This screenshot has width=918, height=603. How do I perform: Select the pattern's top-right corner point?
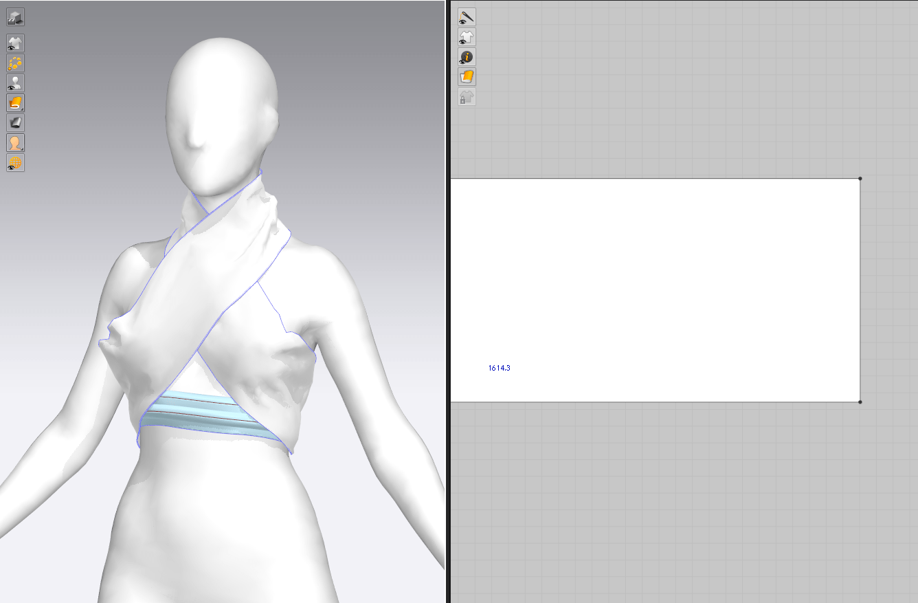tap(860, 179)
